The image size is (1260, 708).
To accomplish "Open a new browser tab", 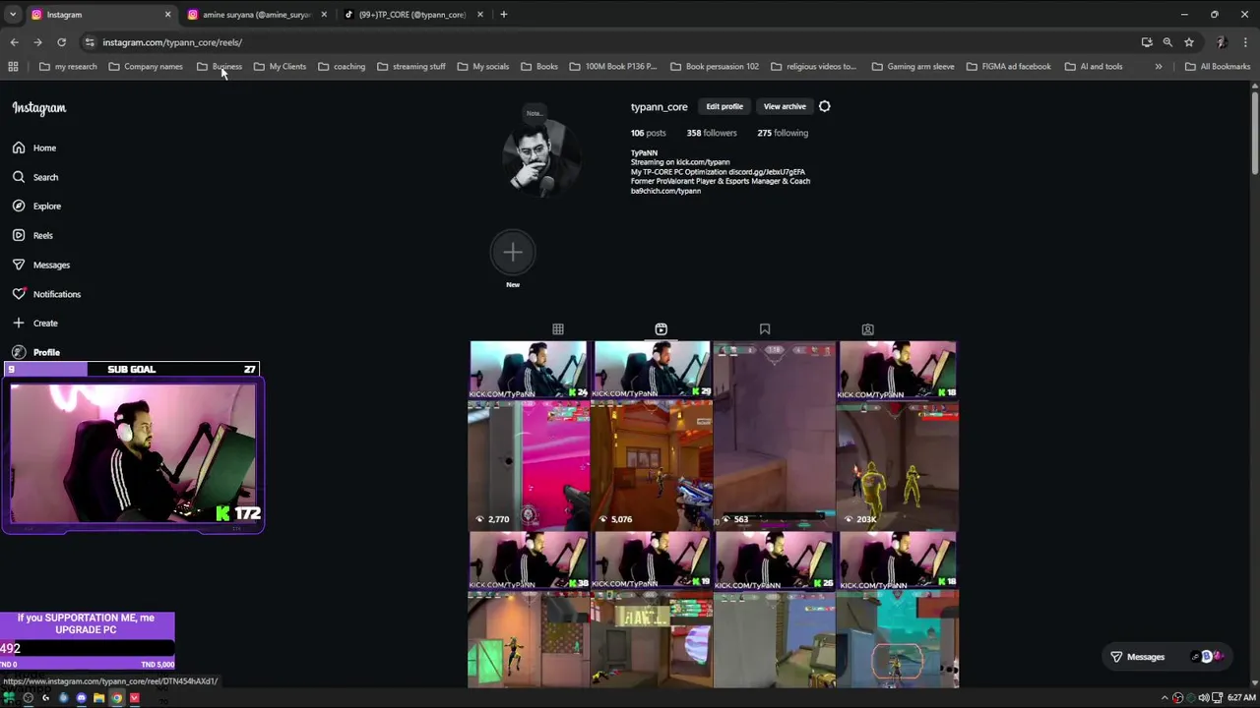I will [503, 15].
